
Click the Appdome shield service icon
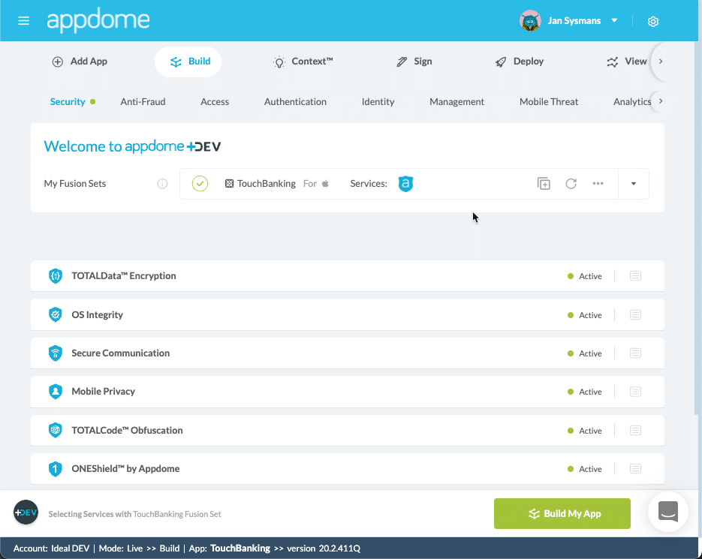pyautogui.click(x=405, y=184)
